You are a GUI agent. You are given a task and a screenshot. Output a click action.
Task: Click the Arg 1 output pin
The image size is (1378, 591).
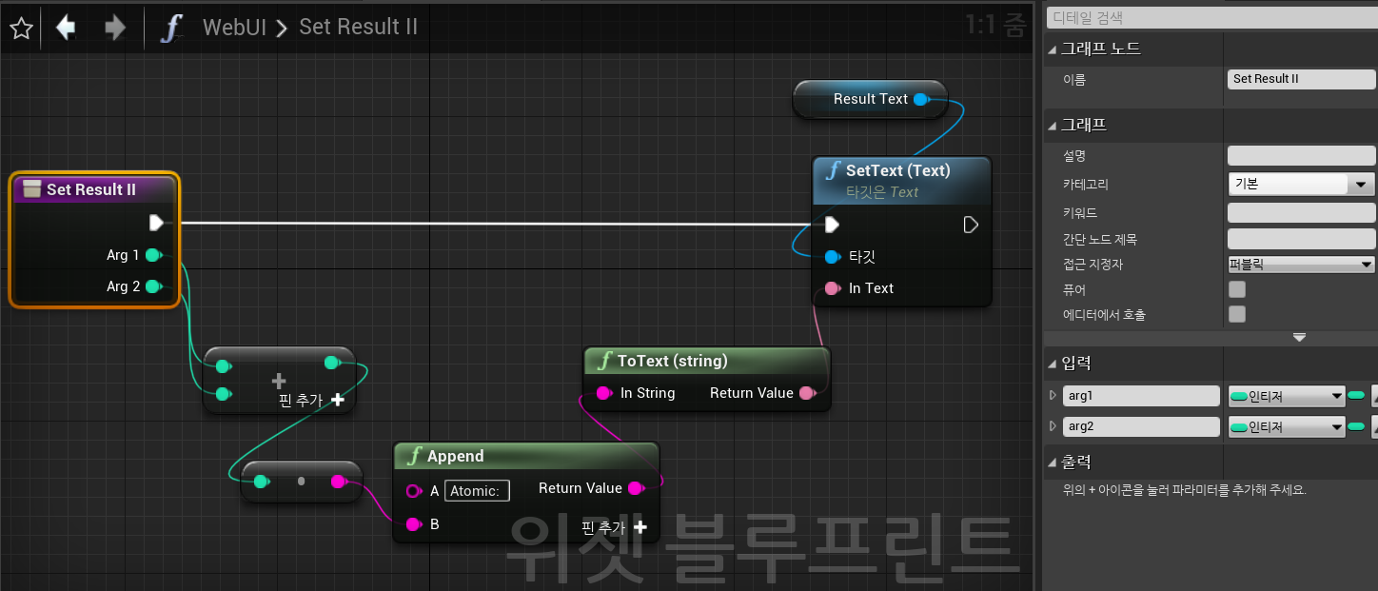tap(153, 255)
